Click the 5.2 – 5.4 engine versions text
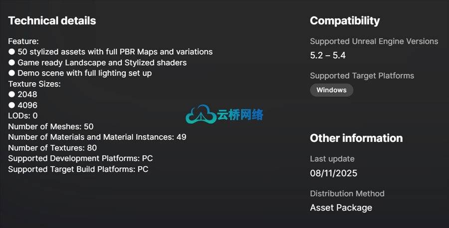Screen dimensions: 449x228 click(x=328, y=55)
